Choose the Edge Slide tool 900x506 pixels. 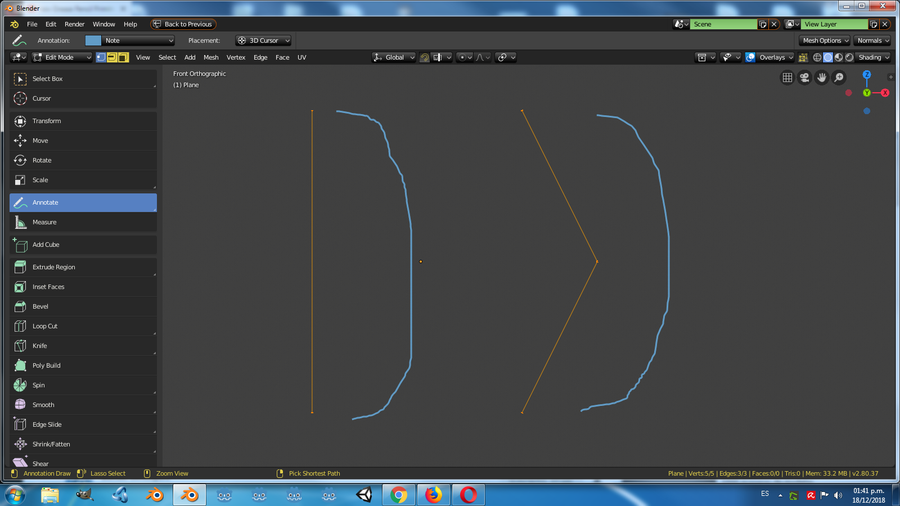[x=83, y=424]
